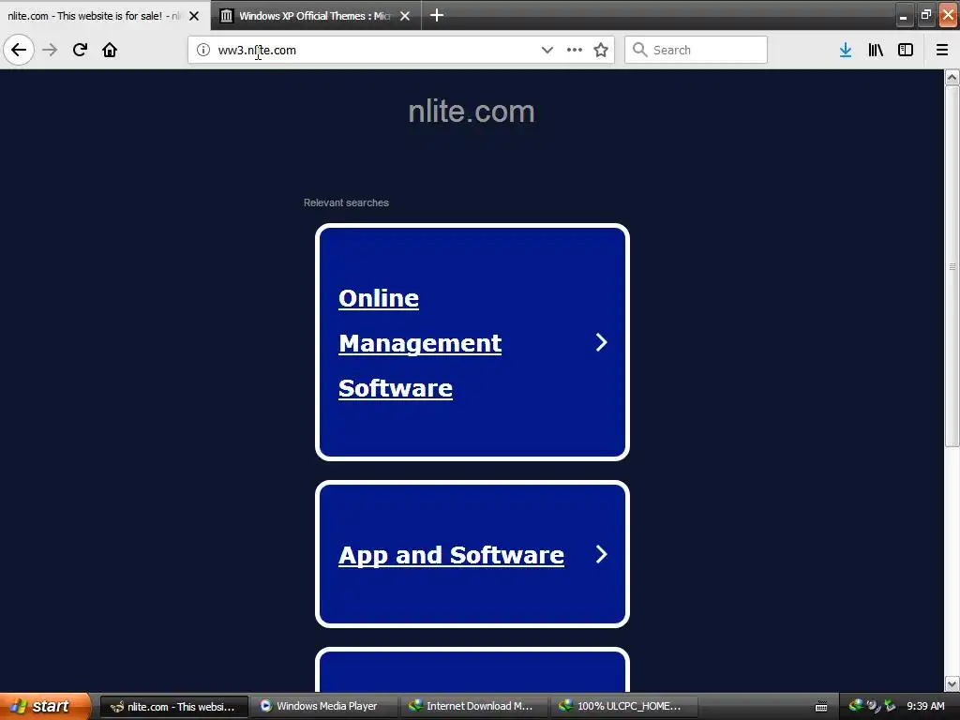
Task: Click the system tray clock 9:39 AM
Action: tap(925, 706)
